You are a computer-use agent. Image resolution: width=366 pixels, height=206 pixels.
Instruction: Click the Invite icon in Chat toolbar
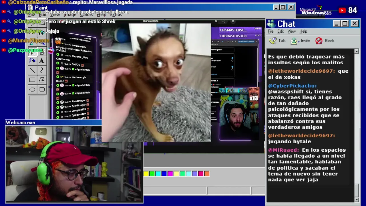(294, 41)
